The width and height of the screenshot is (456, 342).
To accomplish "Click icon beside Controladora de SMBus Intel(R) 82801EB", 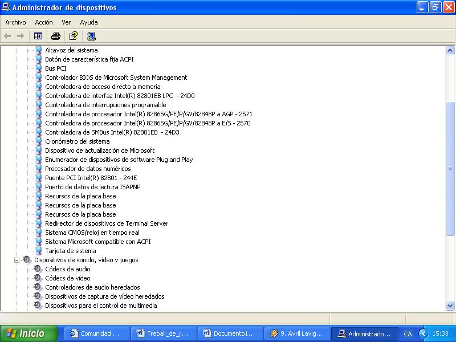I will coord(38,132).
